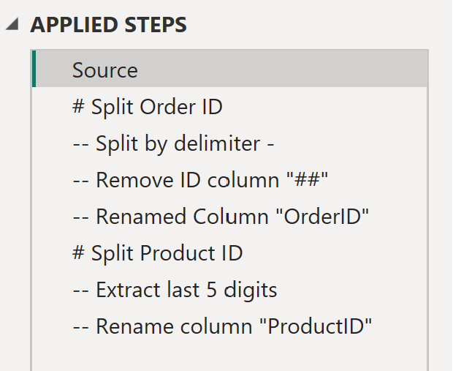Viewport: 453px width, 371px height.
Task: Go to the Extract last 5 digits step
Action: click(x=175, y=290)
